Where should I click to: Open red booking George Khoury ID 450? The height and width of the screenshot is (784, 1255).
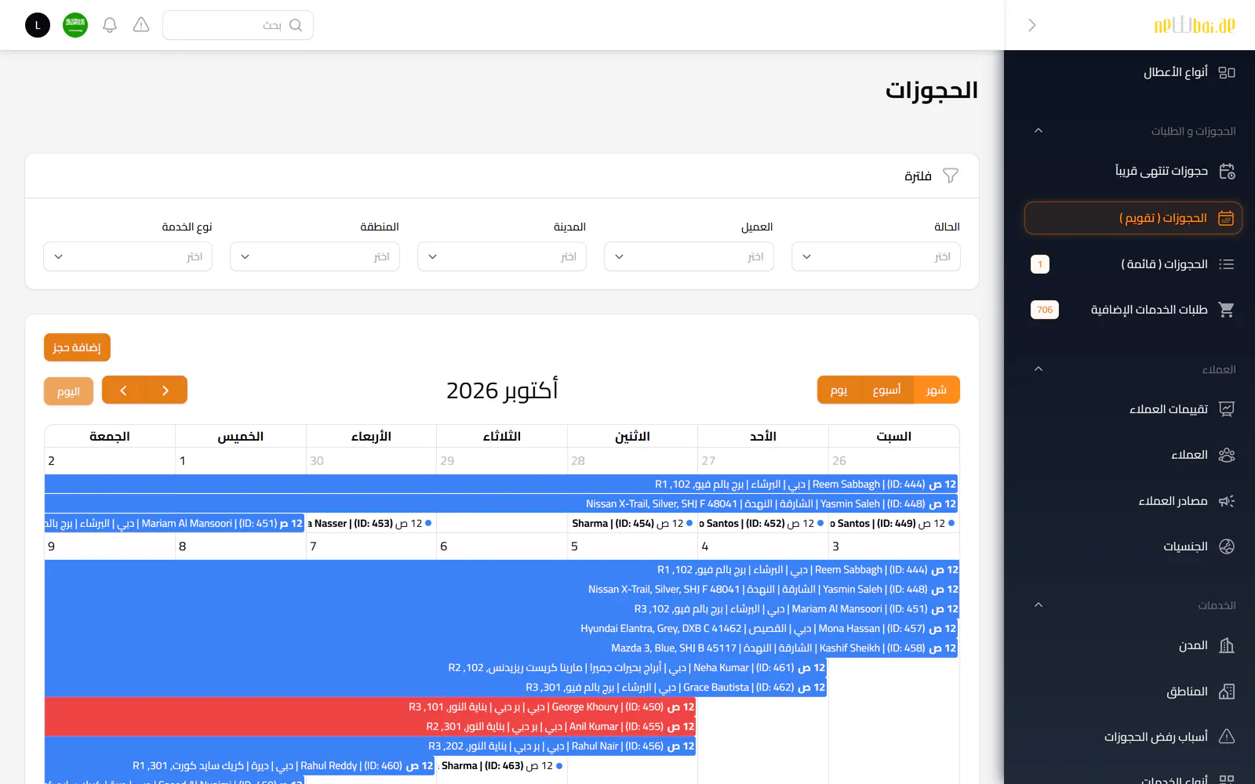coord(370,707)
